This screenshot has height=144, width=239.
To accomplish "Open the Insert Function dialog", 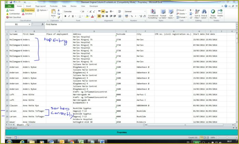I will point(43,24).
